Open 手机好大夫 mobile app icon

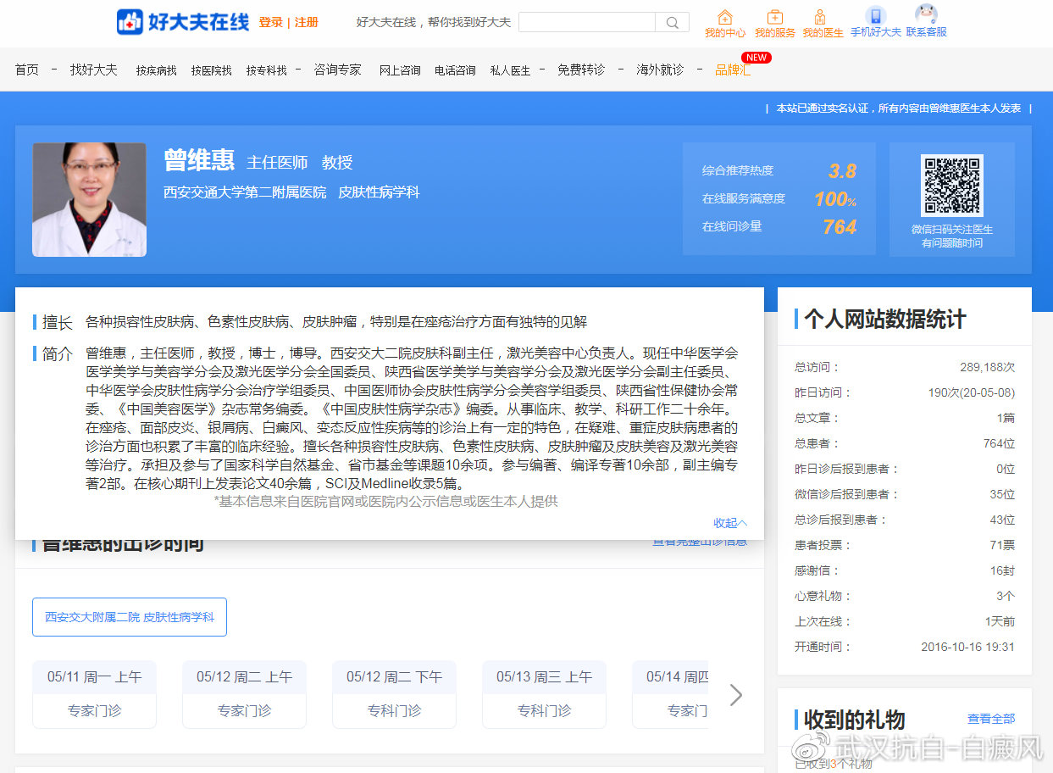[876, 15]
